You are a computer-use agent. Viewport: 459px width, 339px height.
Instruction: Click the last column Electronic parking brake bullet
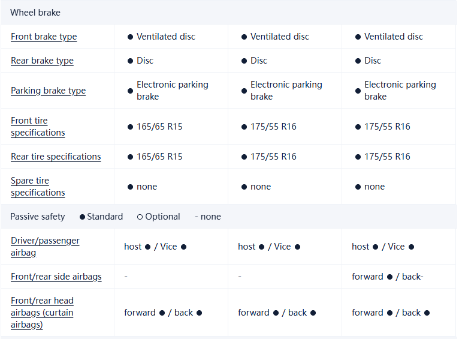358,91
